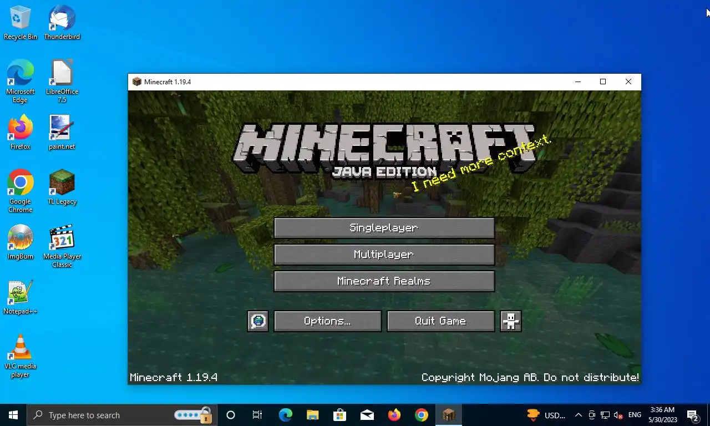Start a Singleplayer game
Image resolution: width=710 pixels, height=426 pixels.
click(384, 228)
